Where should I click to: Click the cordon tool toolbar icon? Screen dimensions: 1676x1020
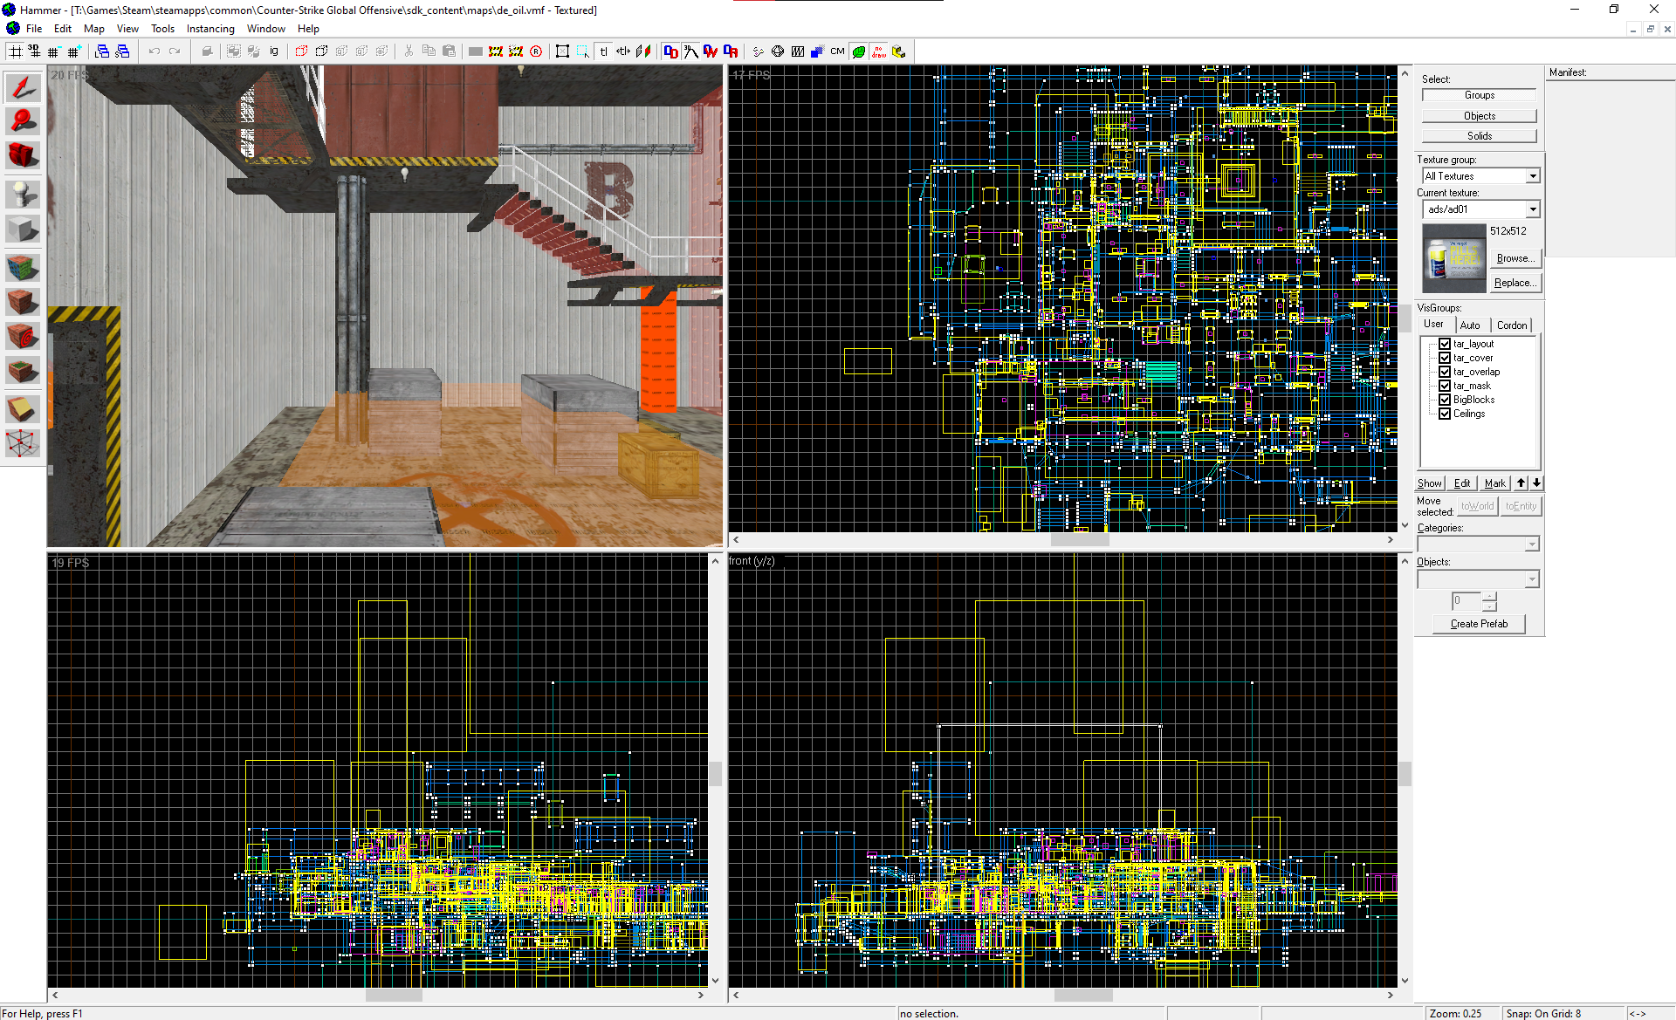click(496, 51)
